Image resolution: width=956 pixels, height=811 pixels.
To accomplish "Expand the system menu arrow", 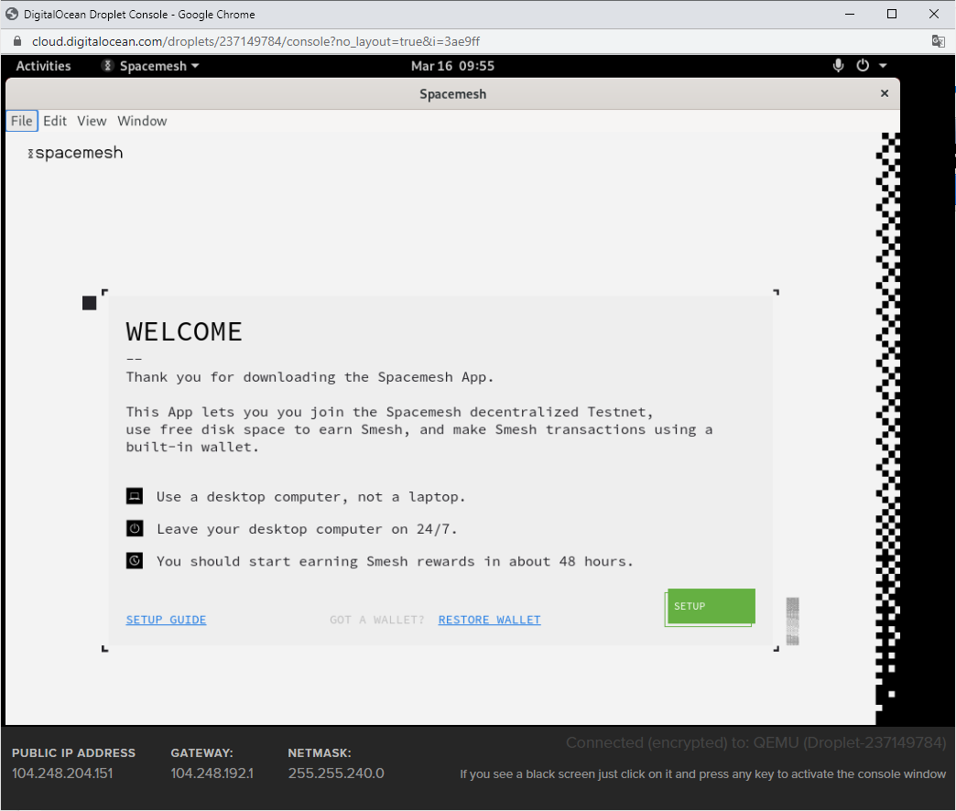I will click(x=883, y=65).
